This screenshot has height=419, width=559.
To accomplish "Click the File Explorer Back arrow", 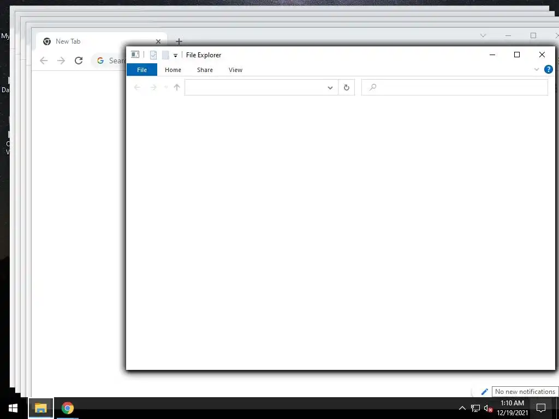I will [x=137, y=87].
